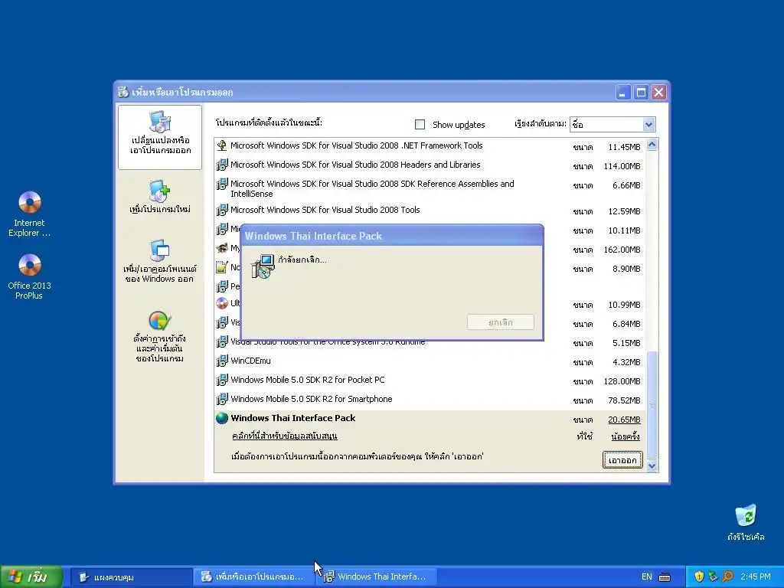Viewport: 784px width, 588px height.
Task: Click Windows Mobile SDK for Pocket PC icon
Action: coord(222,380)
